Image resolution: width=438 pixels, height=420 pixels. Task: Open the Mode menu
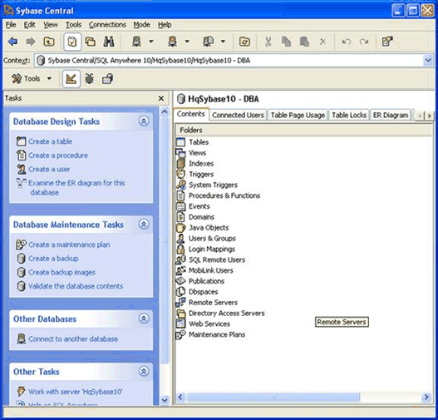[x=141, y=25]
